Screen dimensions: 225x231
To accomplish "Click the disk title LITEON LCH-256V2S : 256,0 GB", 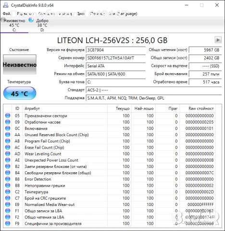I will pyautogui.click(x=112, y=40).
